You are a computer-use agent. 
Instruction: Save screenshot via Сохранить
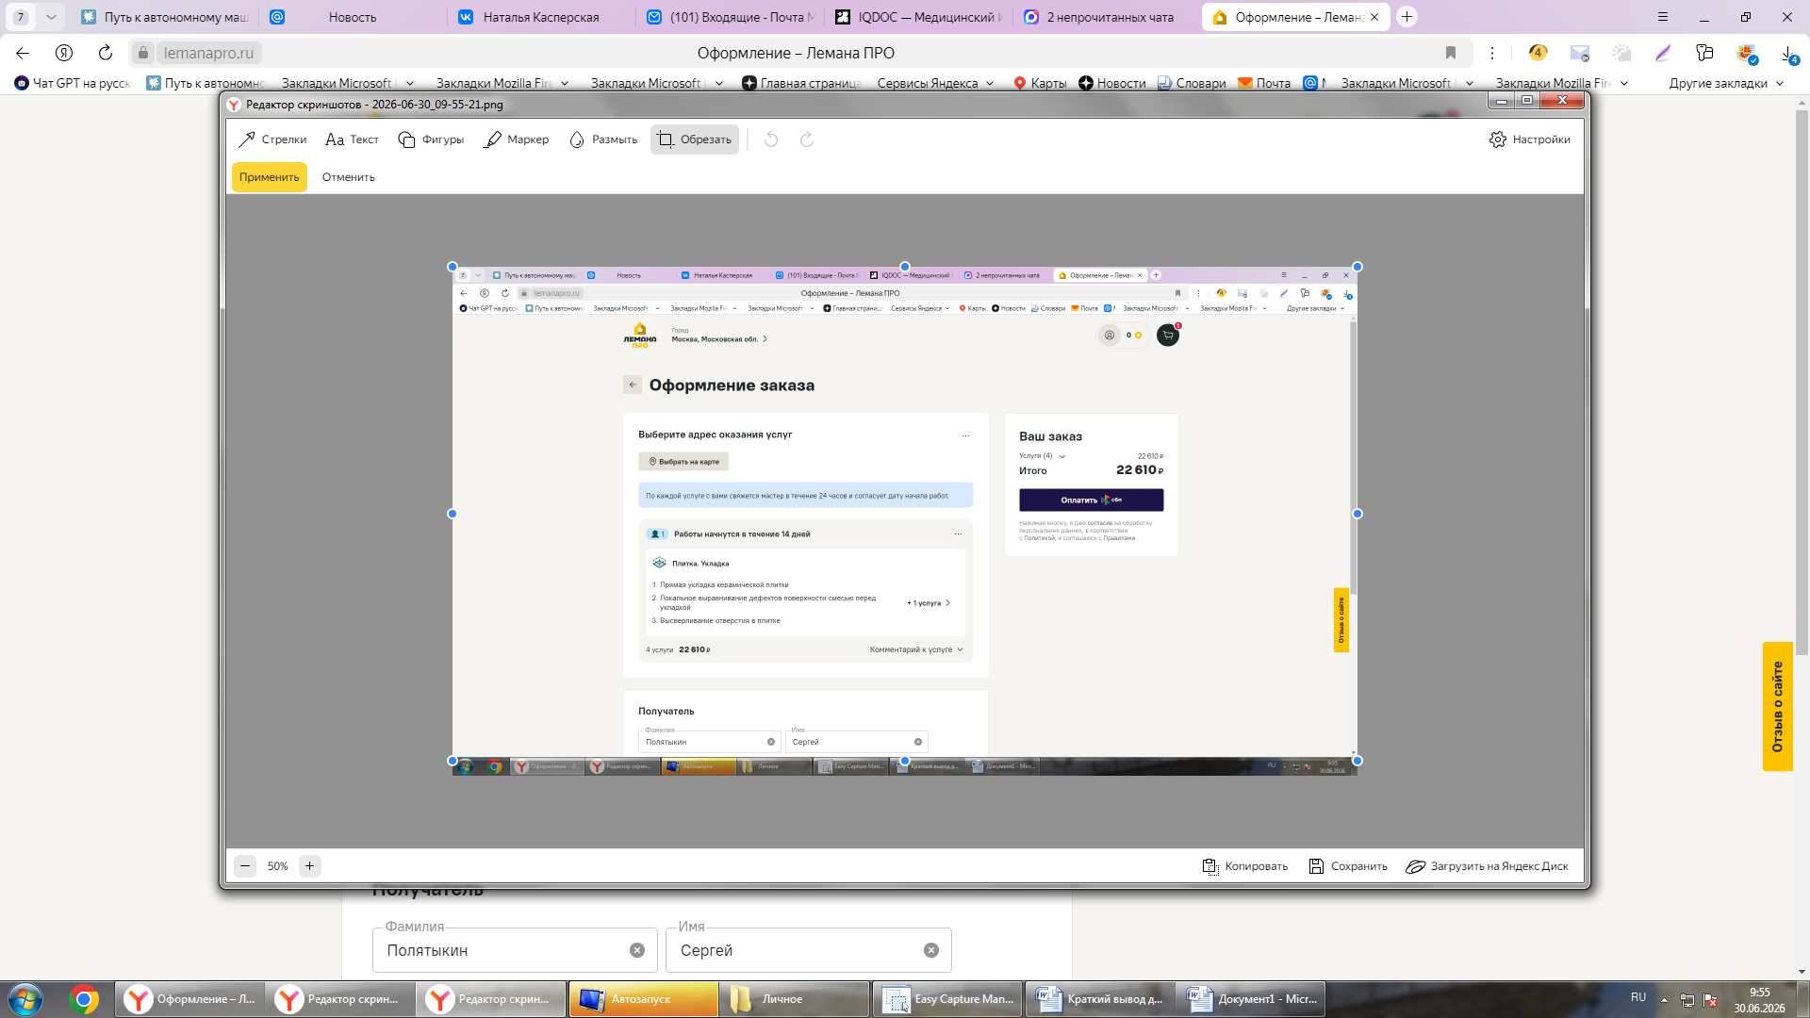click(x=1348, y=866)
